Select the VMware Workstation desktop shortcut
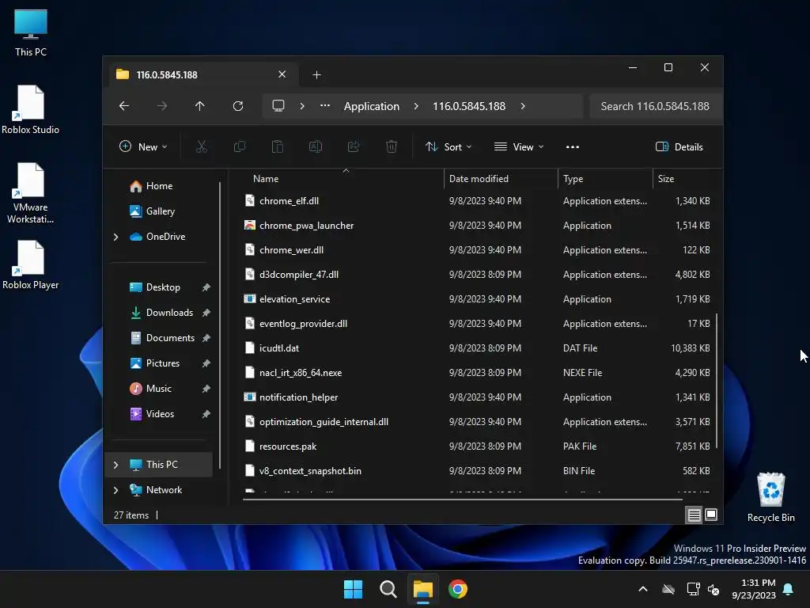This screenshot has height=608, width=810. pos(31,193)
